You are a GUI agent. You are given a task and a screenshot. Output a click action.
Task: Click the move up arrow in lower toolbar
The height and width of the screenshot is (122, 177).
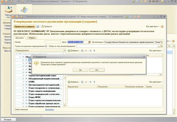[91, 82]
